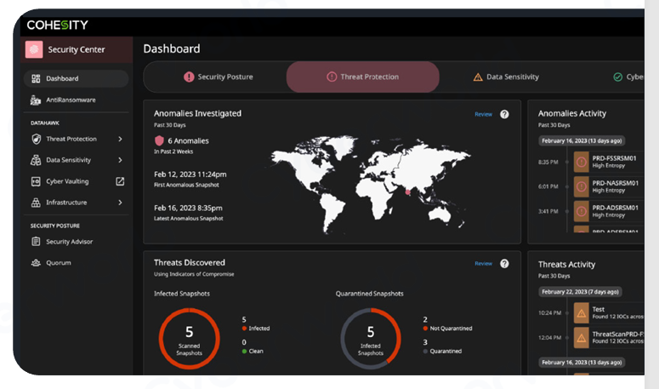Screen dimensions: 659x389
Task: Click the Cyber Vaulting vault icon
Action: click(36, 181)
